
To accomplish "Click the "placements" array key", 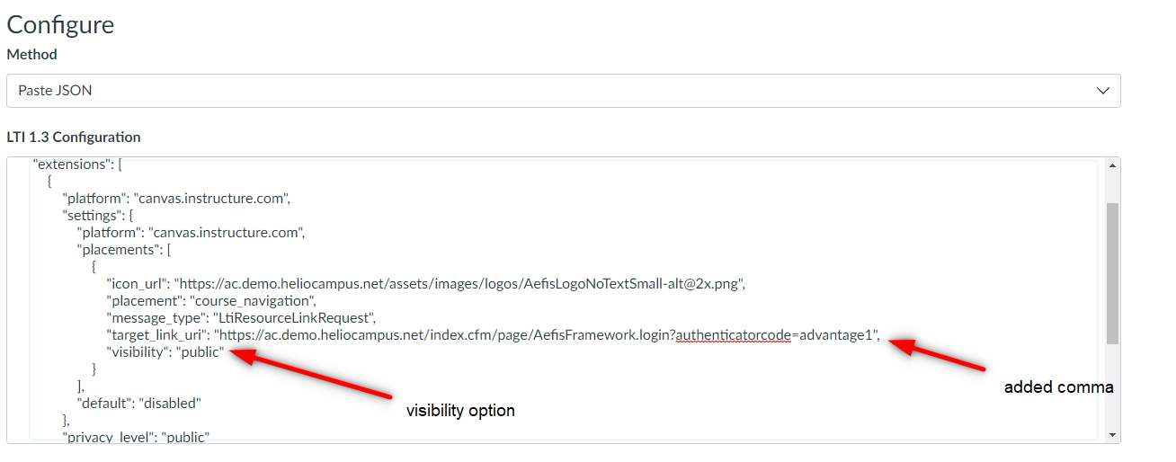I will [x=117, y=250].
